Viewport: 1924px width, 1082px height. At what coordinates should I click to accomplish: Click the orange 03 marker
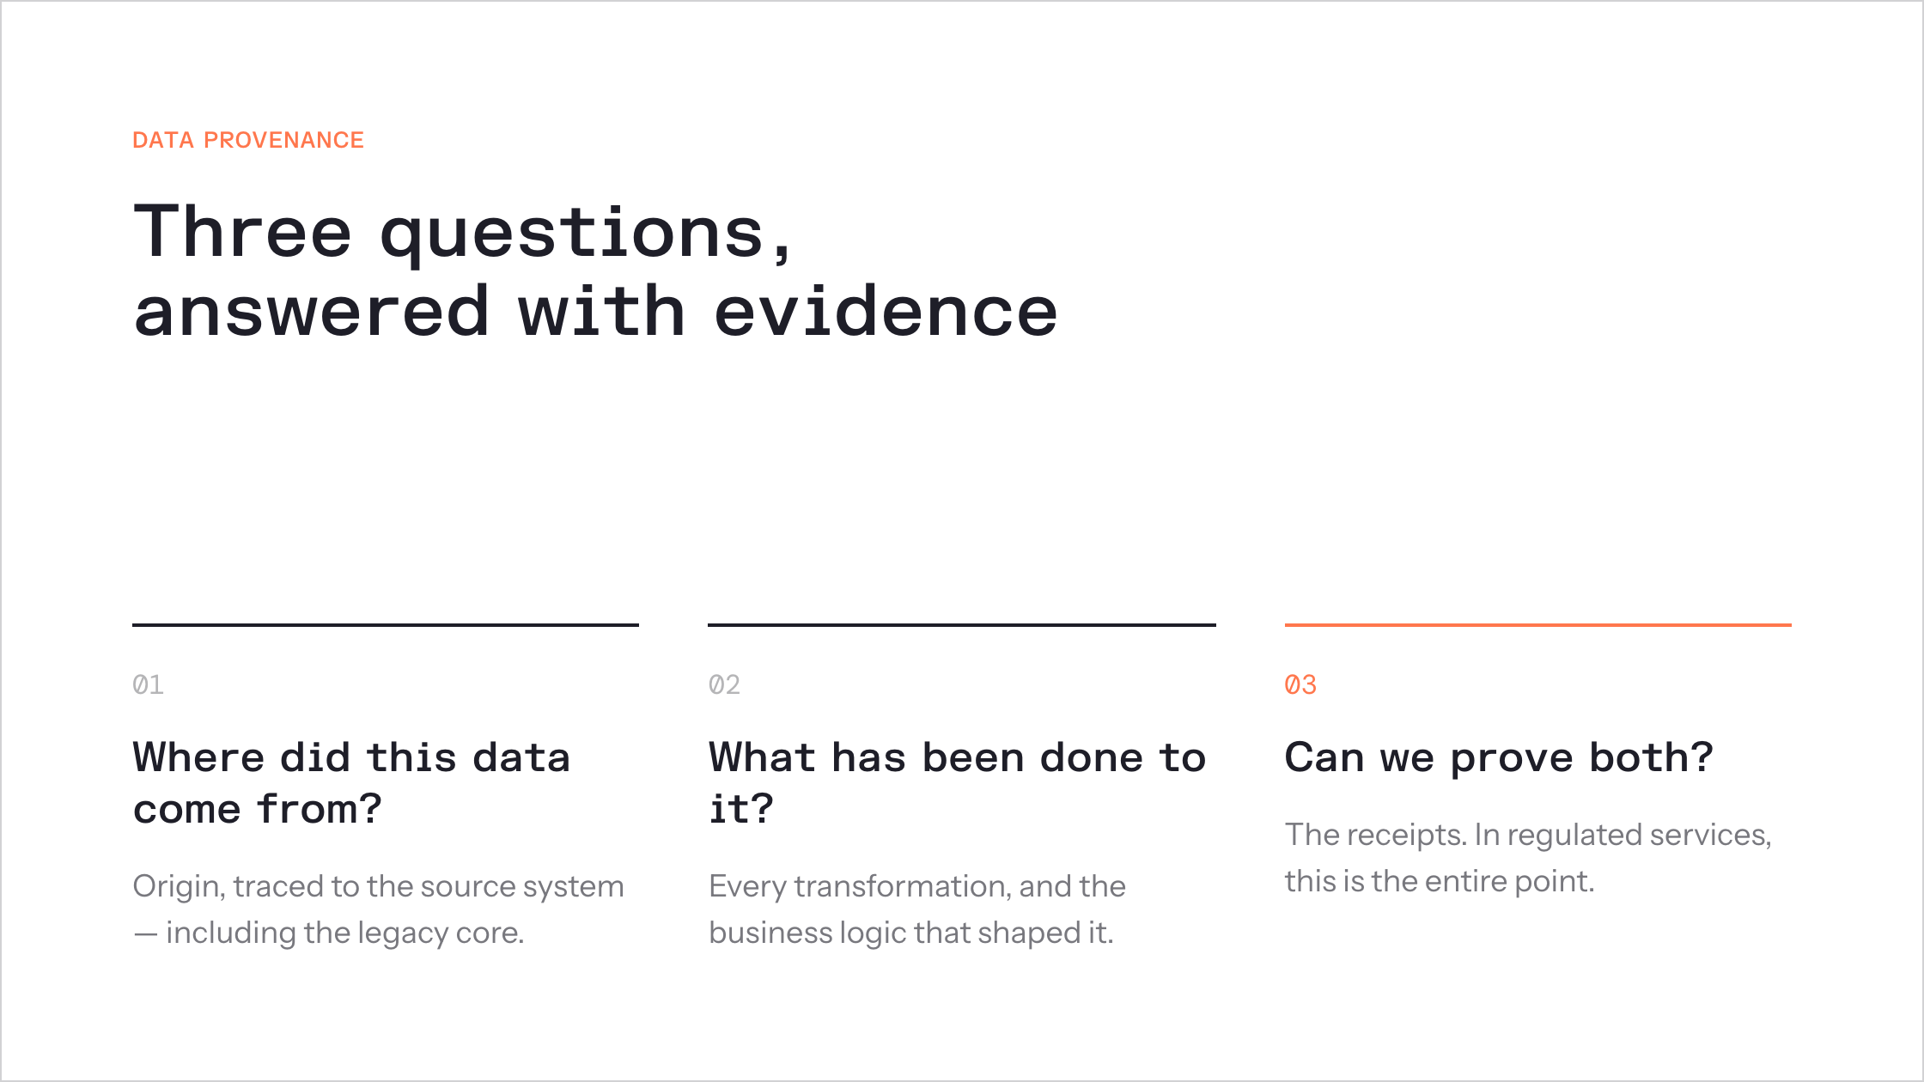click(1300, 684)
